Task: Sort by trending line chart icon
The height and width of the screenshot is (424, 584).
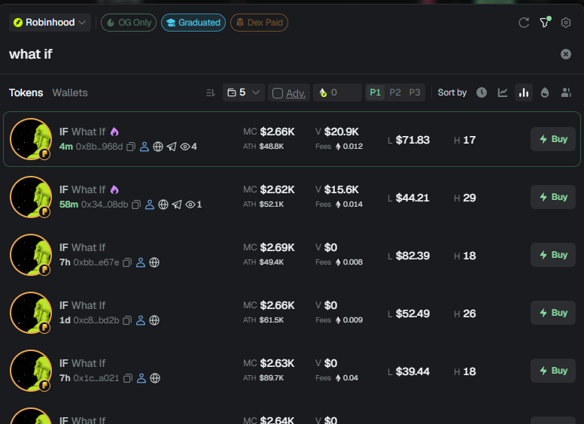Action: point(503,92)
